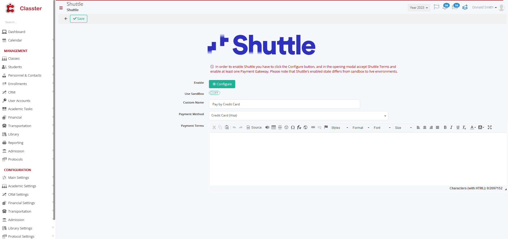Open the Format dropdown

click(361, 128)
